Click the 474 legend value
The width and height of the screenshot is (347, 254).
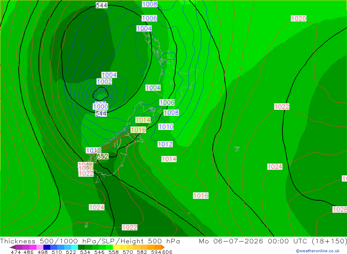(x=16, y=252)
